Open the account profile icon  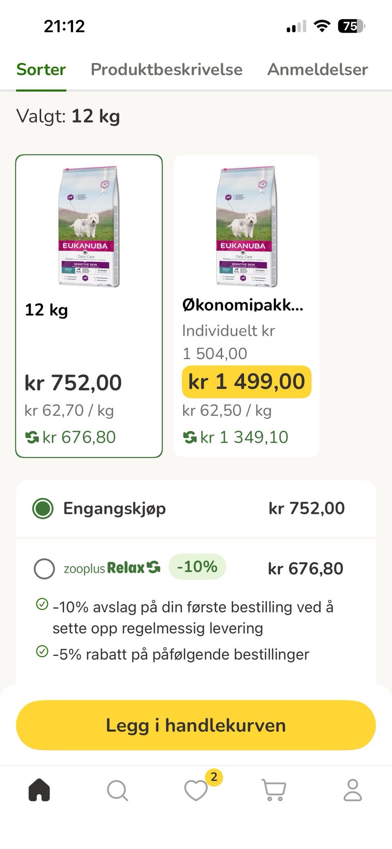pyautogui.click(x=352, y=789)
